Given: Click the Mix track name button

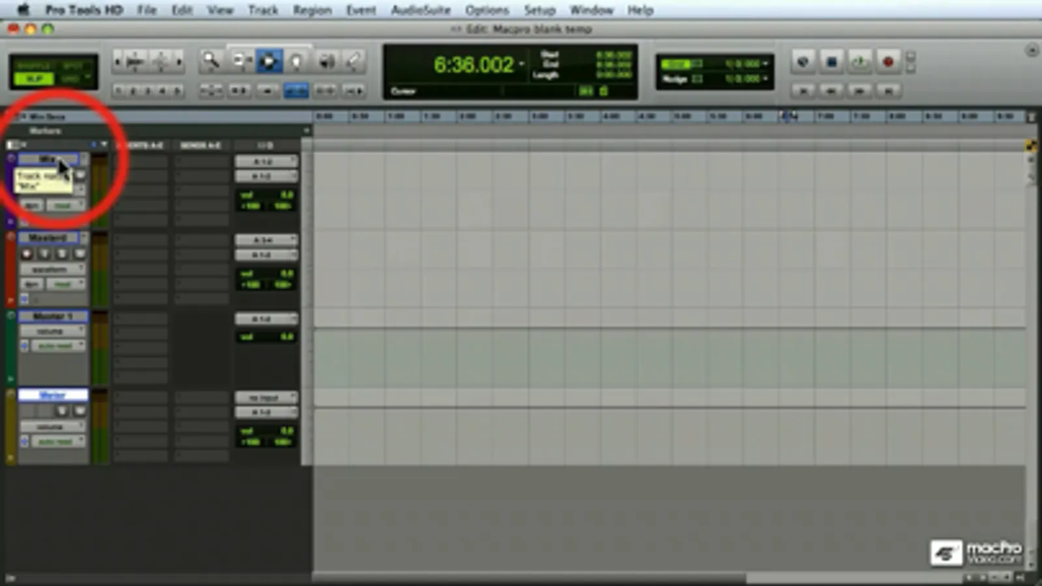Looking at the screenshot, I should click(x=48, y=159).
